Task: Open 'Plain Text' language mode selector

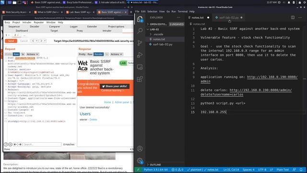Action: tap(283, 170)
